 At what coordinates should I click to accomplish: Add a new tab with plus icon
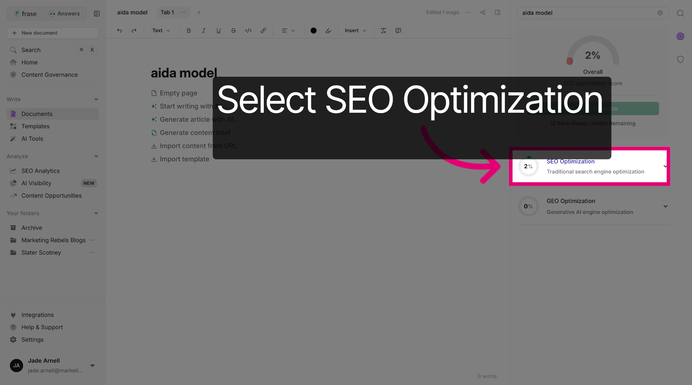click(199, 12)
